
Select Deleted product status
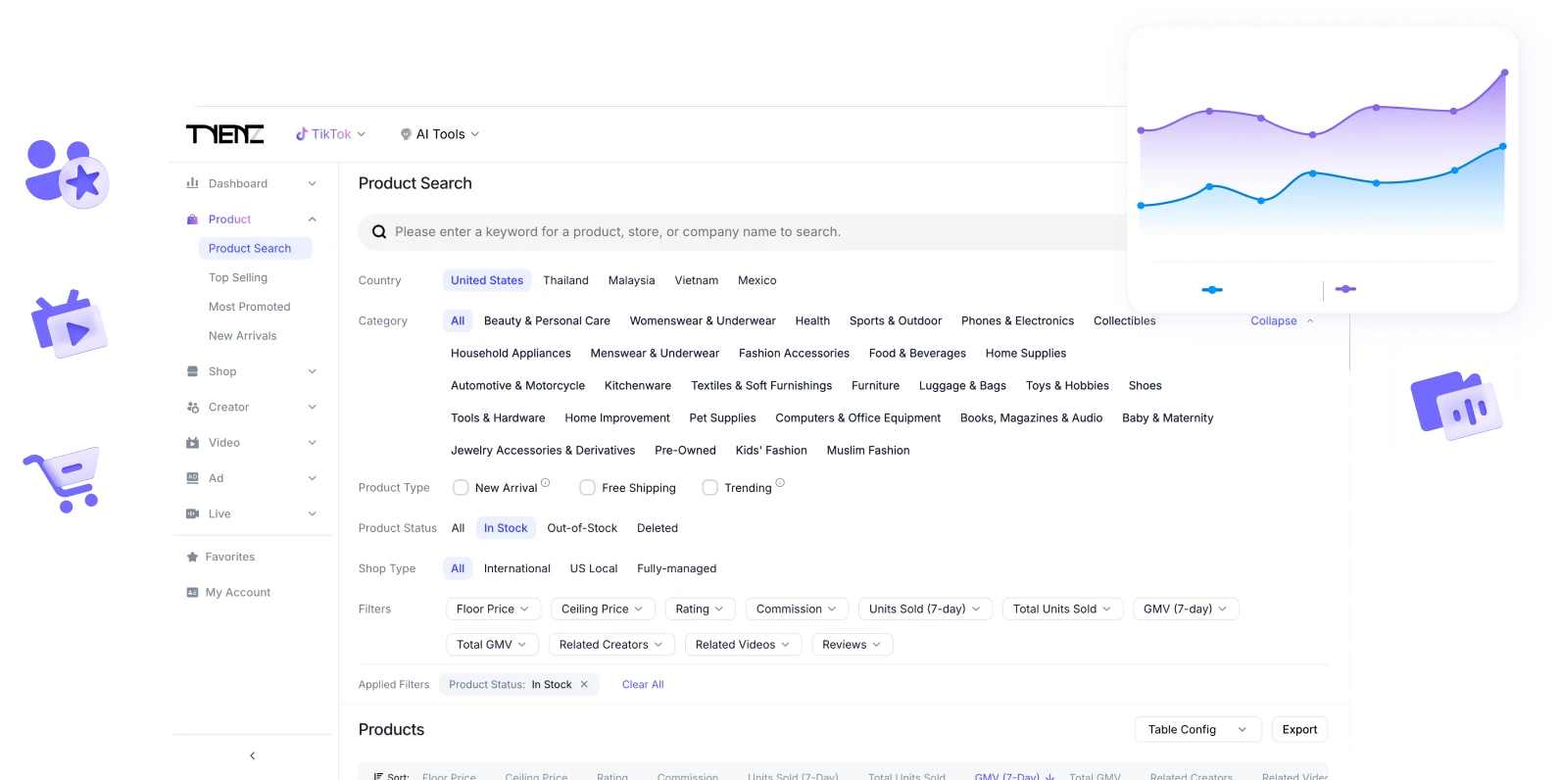pyautogui.click(x=658, y=528)
